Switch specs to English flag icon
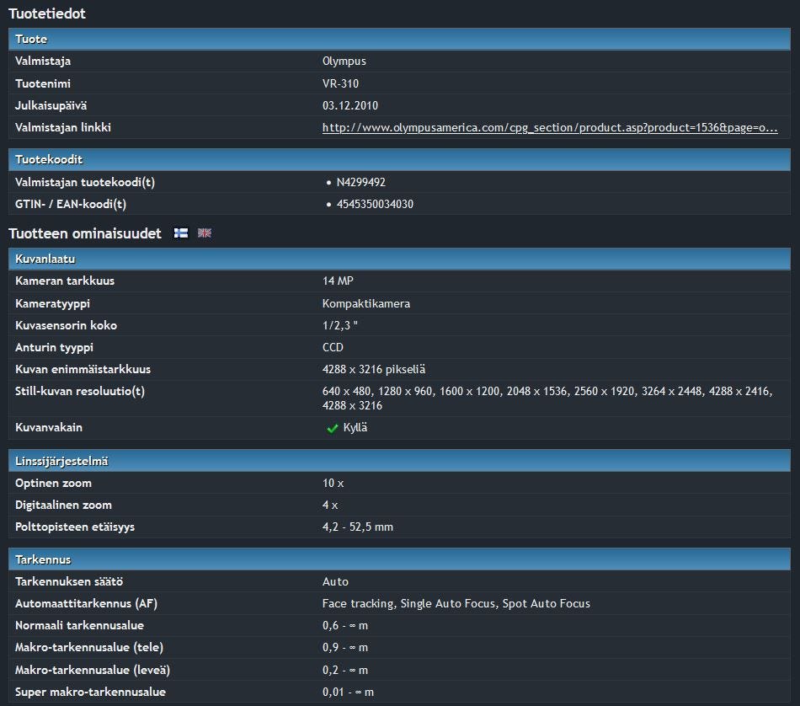The image size is (800, 706). [x=205, y=233]
